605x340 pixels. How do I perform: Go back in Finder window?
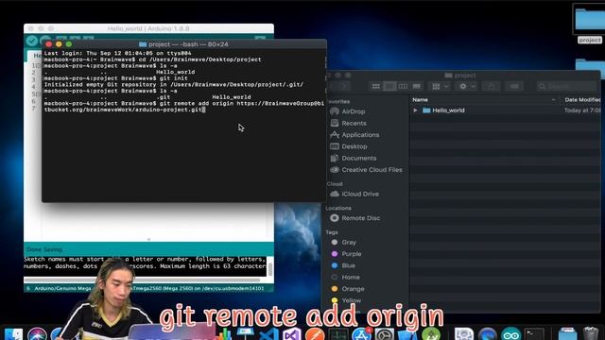333,86
